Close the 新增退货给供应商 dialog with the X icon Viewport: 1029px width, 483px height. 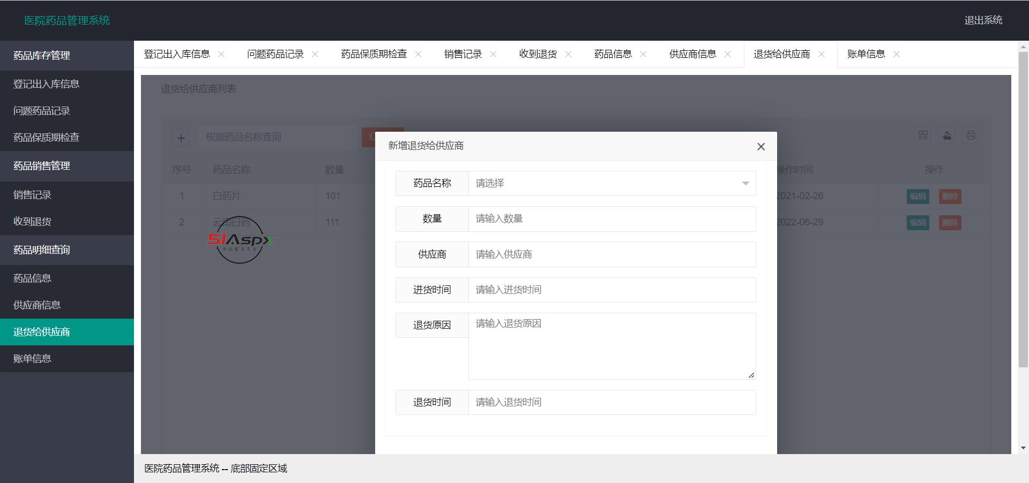[760, 146]
